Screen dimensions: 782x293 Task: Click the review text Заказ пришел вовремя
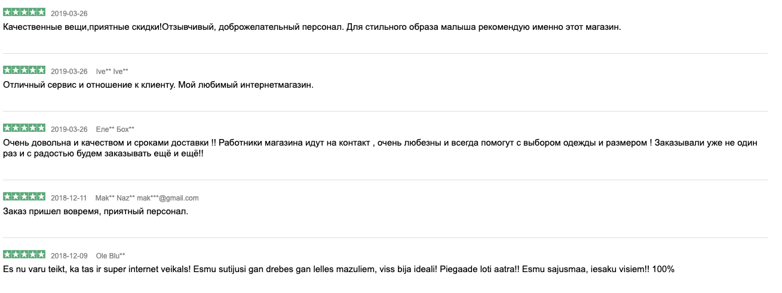click(x=96, y=211)
